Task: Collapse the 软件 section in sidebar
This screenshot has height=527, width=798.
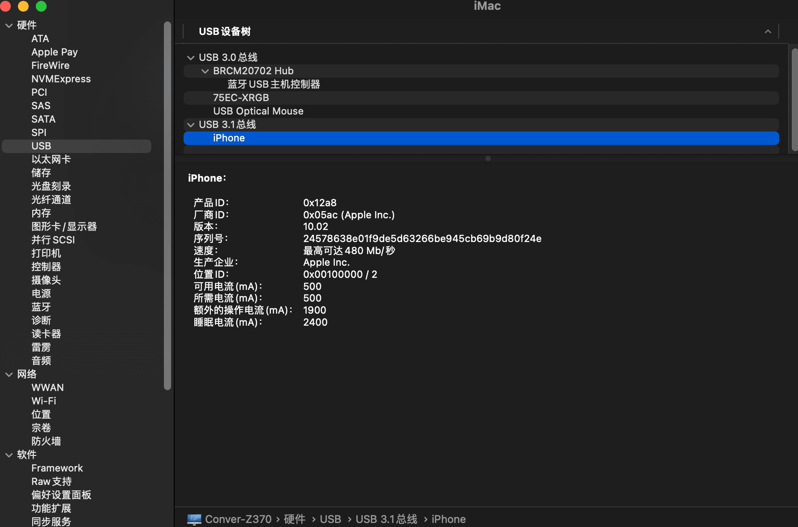Action: click(x=9, y=455)
